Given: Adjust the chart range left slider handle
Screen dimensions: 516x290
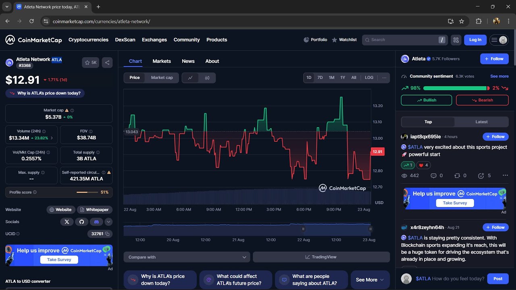Looking at the screenshot, I should click(303, 229).
